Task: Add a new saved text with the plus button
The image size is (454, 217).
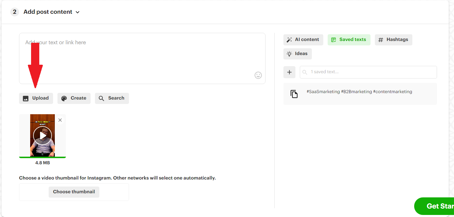Action: (289, 72)
